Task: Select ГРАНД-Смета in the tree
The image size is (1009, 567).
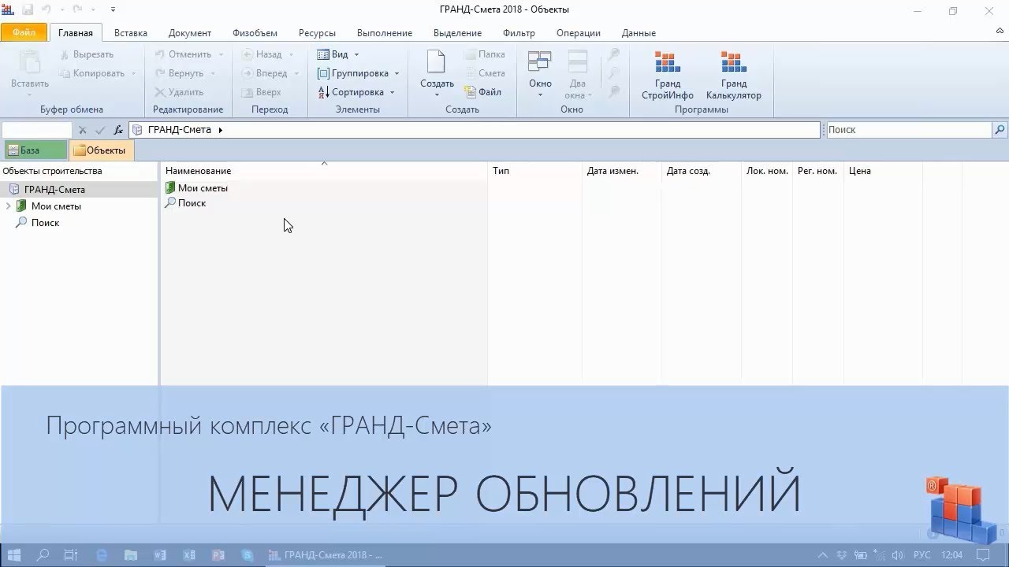Action: (79, 190)
